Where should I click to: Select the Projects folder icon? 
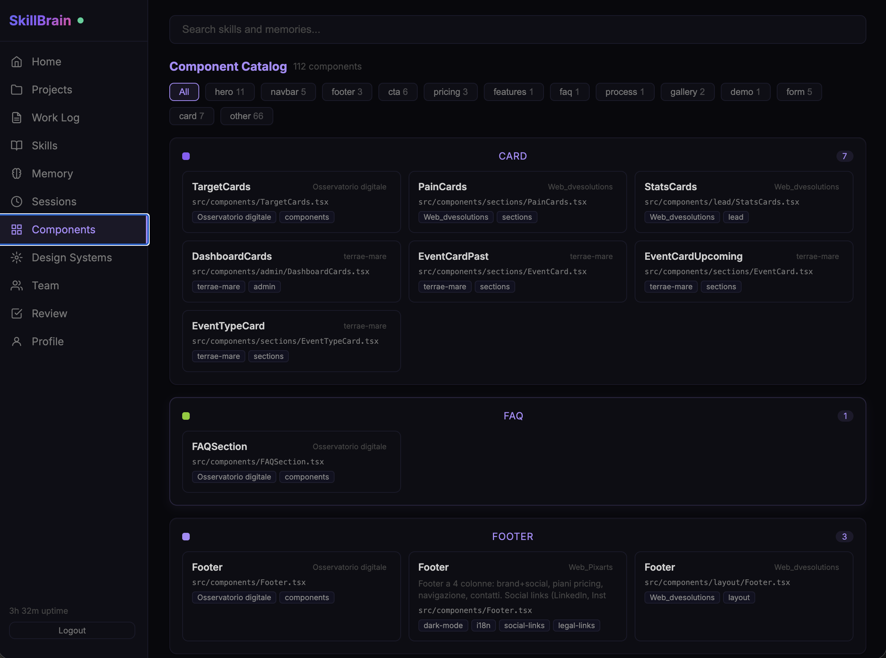tap(17, 90)
